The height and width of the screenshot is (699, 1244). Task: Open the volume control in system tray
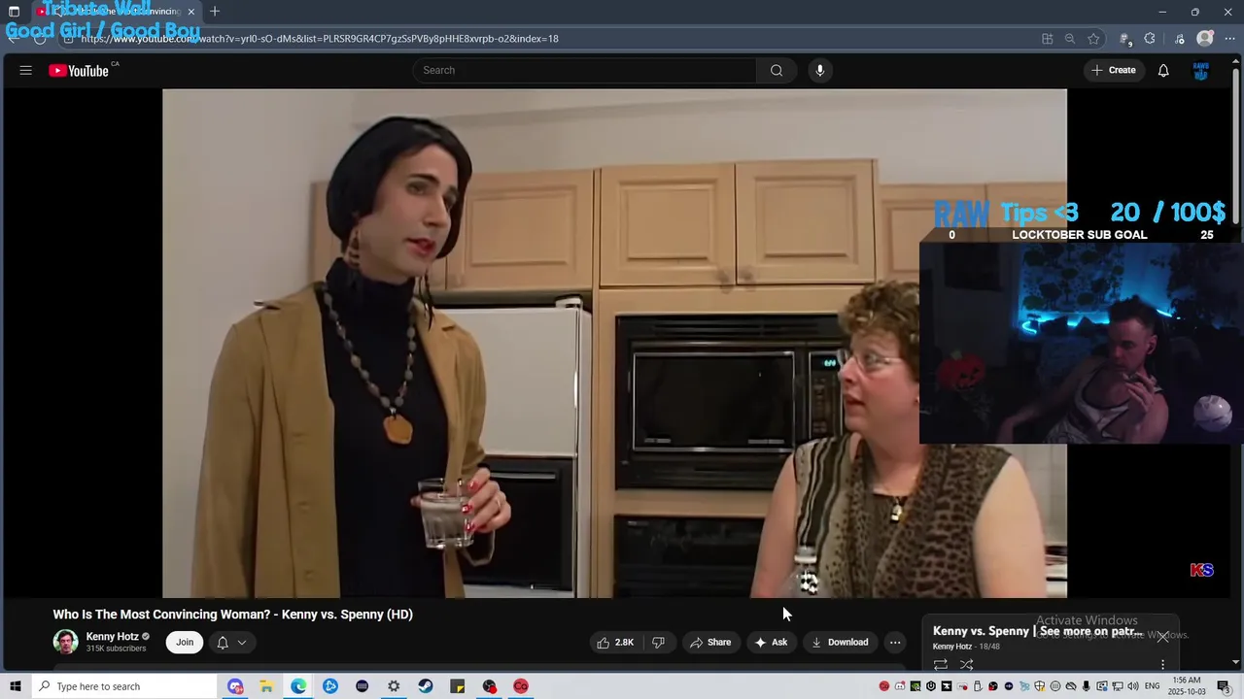(1132, 686)
